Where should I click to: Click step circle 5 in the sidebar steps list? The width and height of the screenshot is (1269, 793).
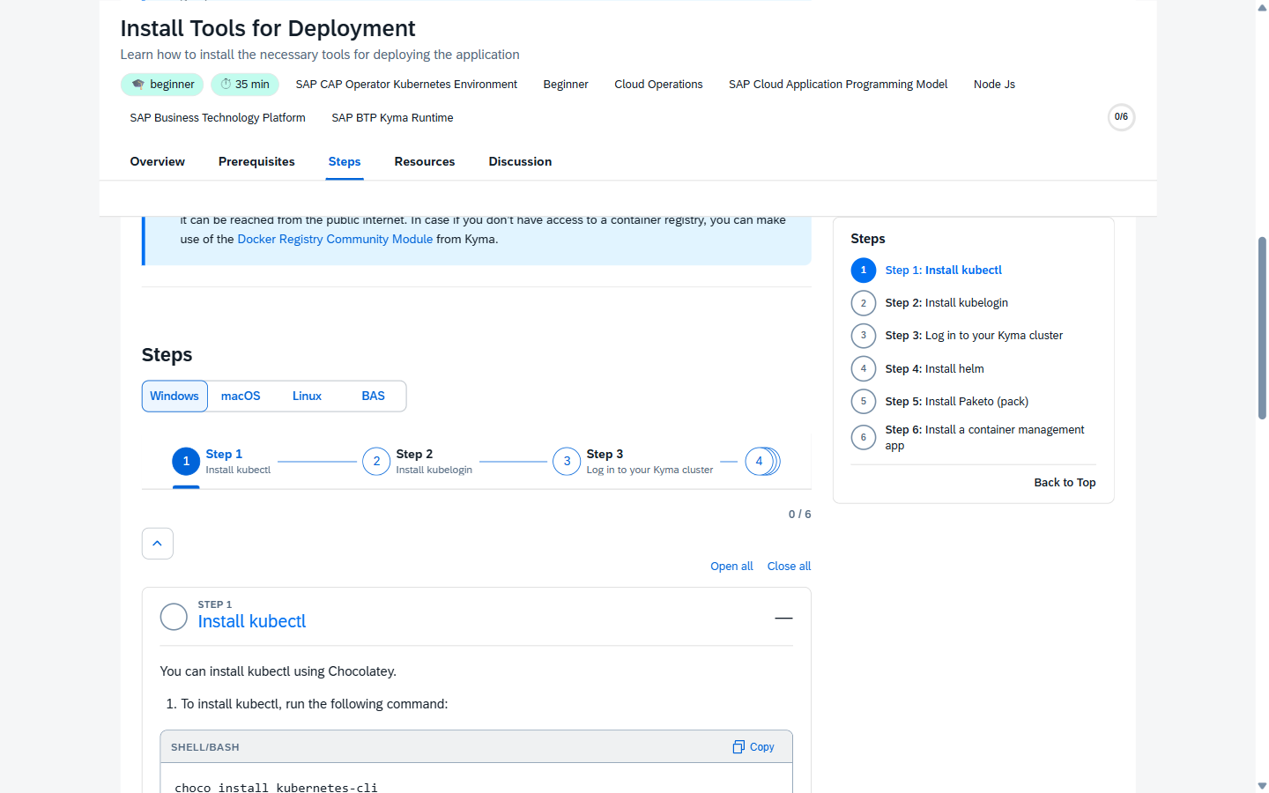[x=864, y=402]
